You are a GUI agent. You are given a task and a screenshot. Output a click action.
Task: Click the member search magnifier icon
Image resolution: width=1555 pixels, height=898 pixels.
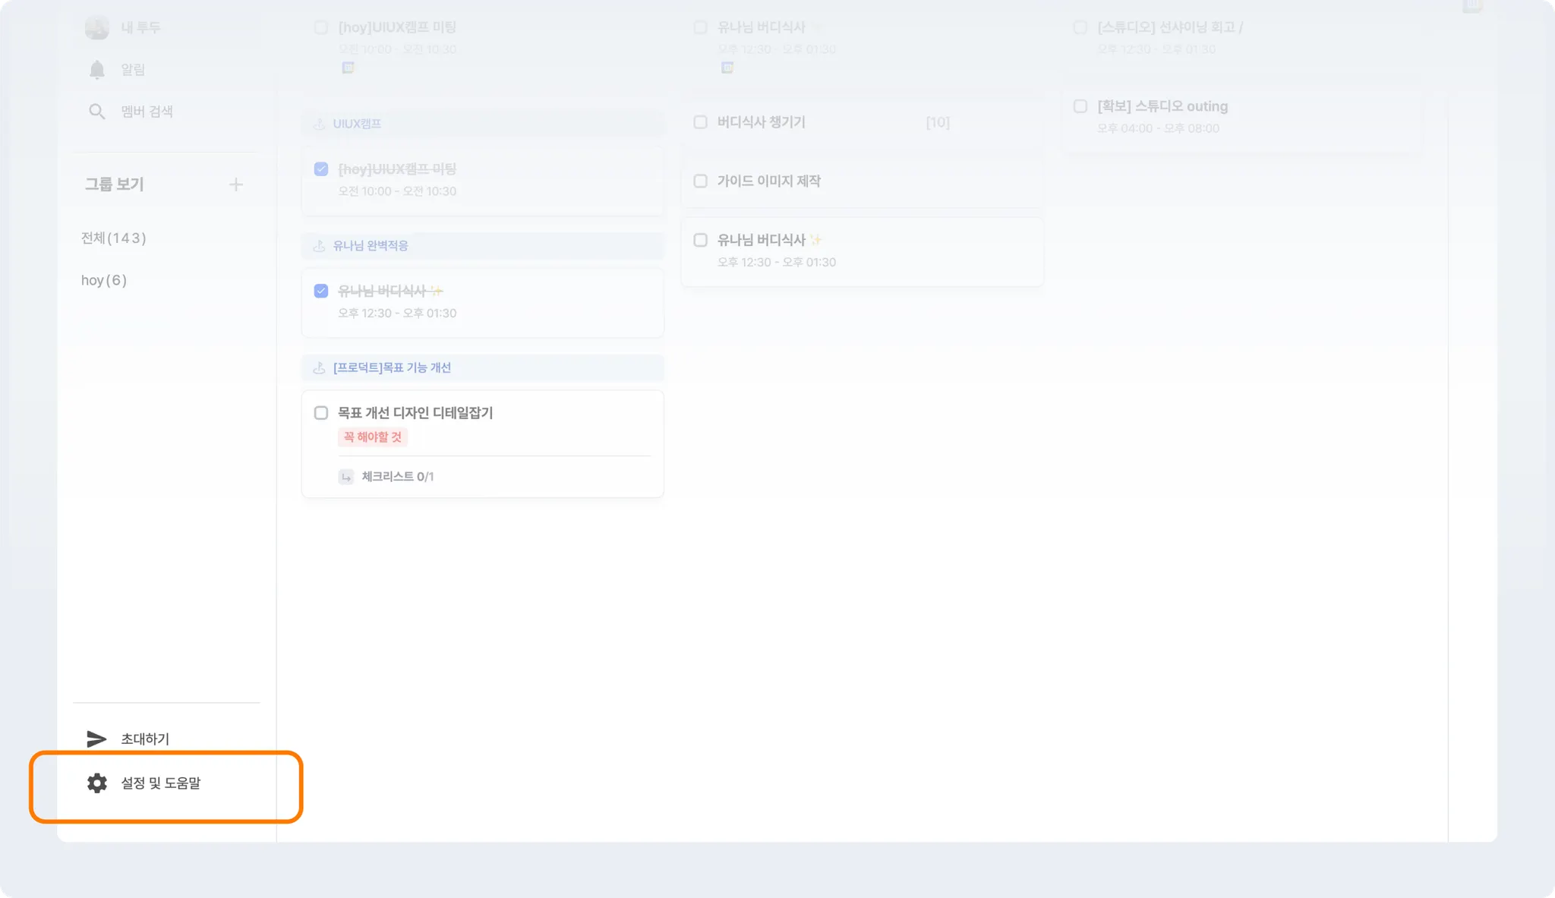[96, 112]
